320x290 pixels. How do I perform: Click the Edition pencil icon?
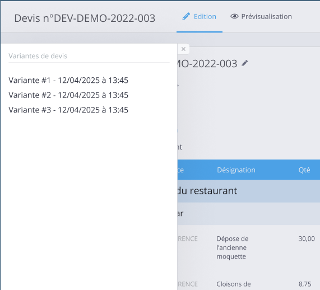tap(186, 16)
